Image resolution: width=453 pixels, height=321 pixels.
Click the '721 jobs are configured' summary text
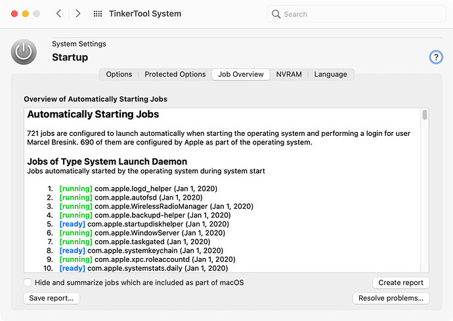219,138
